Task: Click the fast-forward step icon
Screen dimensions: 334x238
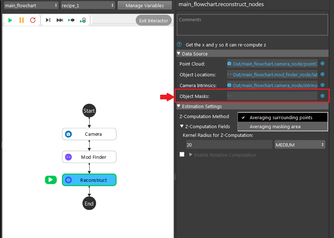Action: pos(60,20)
